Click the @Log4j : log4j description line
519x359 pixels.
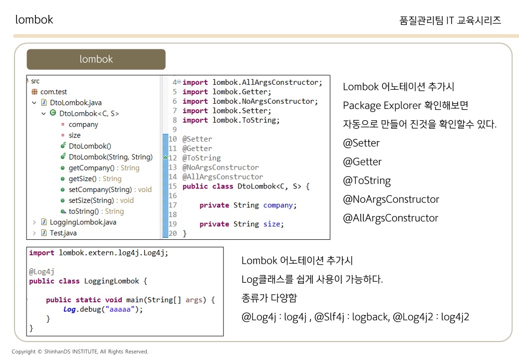pos(355,317)
